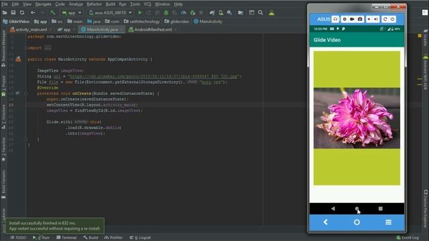This screenshot has height=241, width=429.
Task: Open the File menu
Action: (x=5, y=4)
